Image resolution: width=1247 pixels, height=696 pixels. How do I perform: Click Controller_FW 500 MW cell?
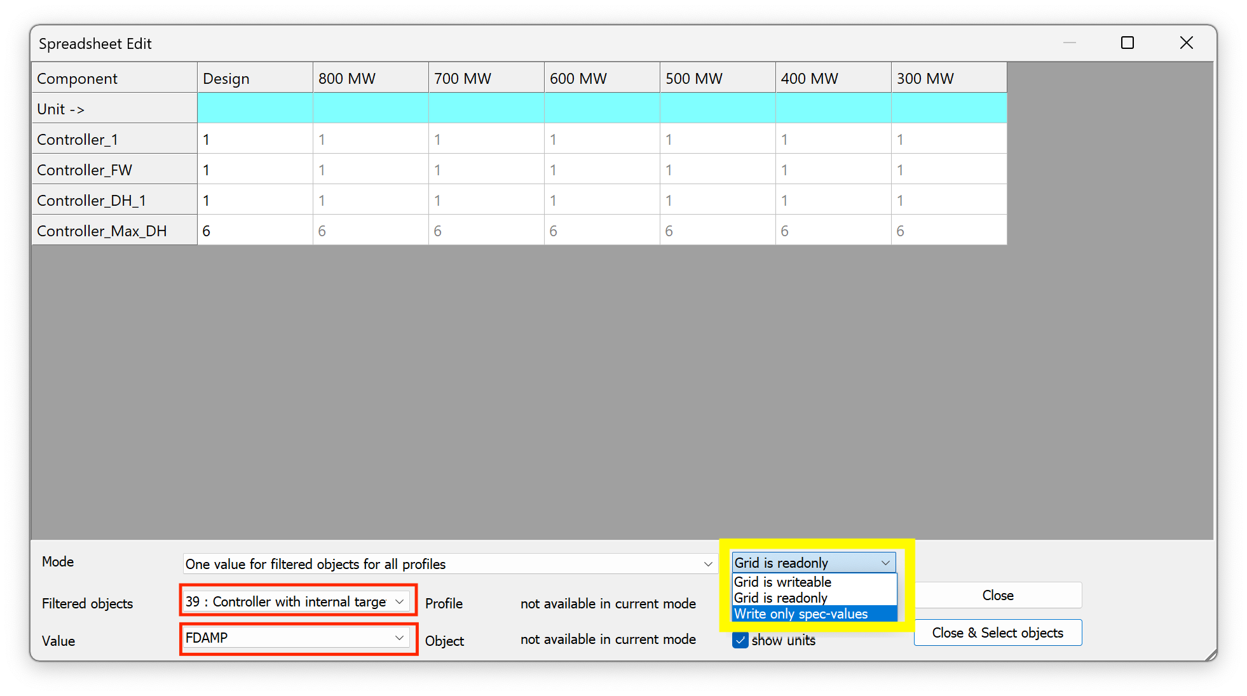pyautogui.click(x=717, y=170)
